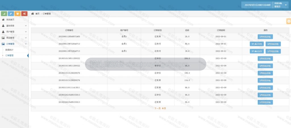Select order number 20220901125545572450
291x128 pixels.
[69, 37]
